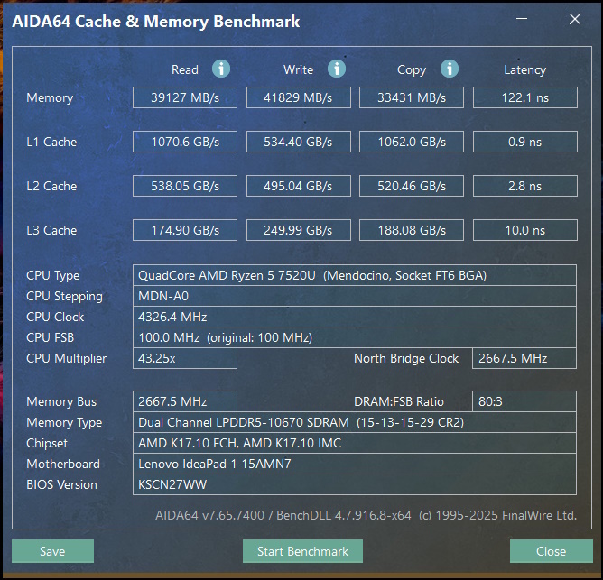
Task: Click the Write info icon
Action: click(337, 69)
